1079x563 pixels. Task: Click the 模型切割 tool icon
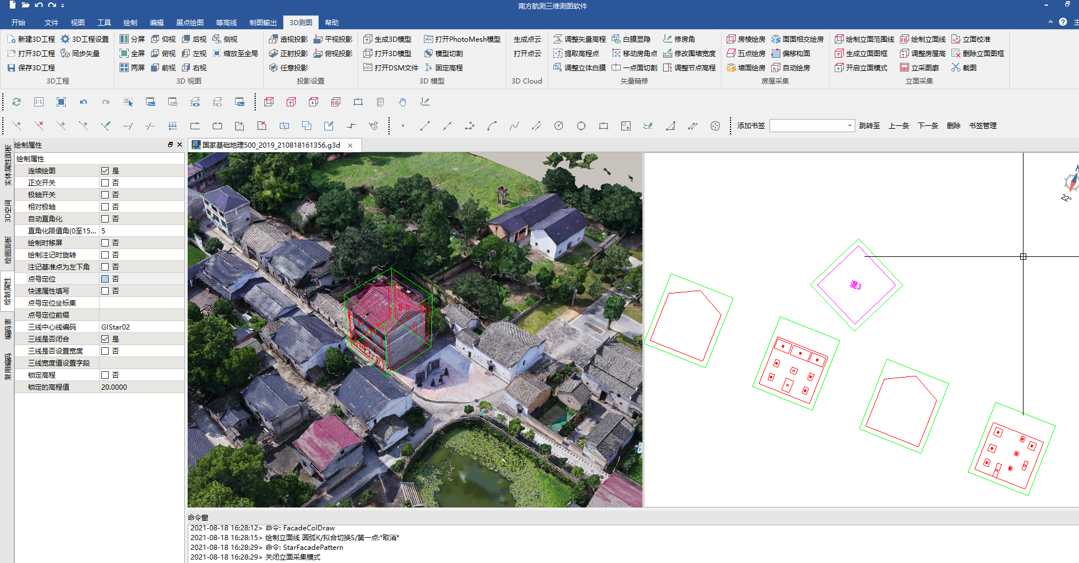(429, 53)
